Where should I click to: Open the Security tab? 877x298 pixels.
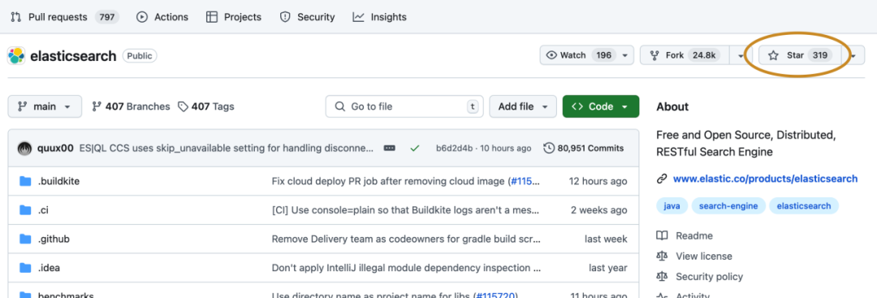[308, 17]
